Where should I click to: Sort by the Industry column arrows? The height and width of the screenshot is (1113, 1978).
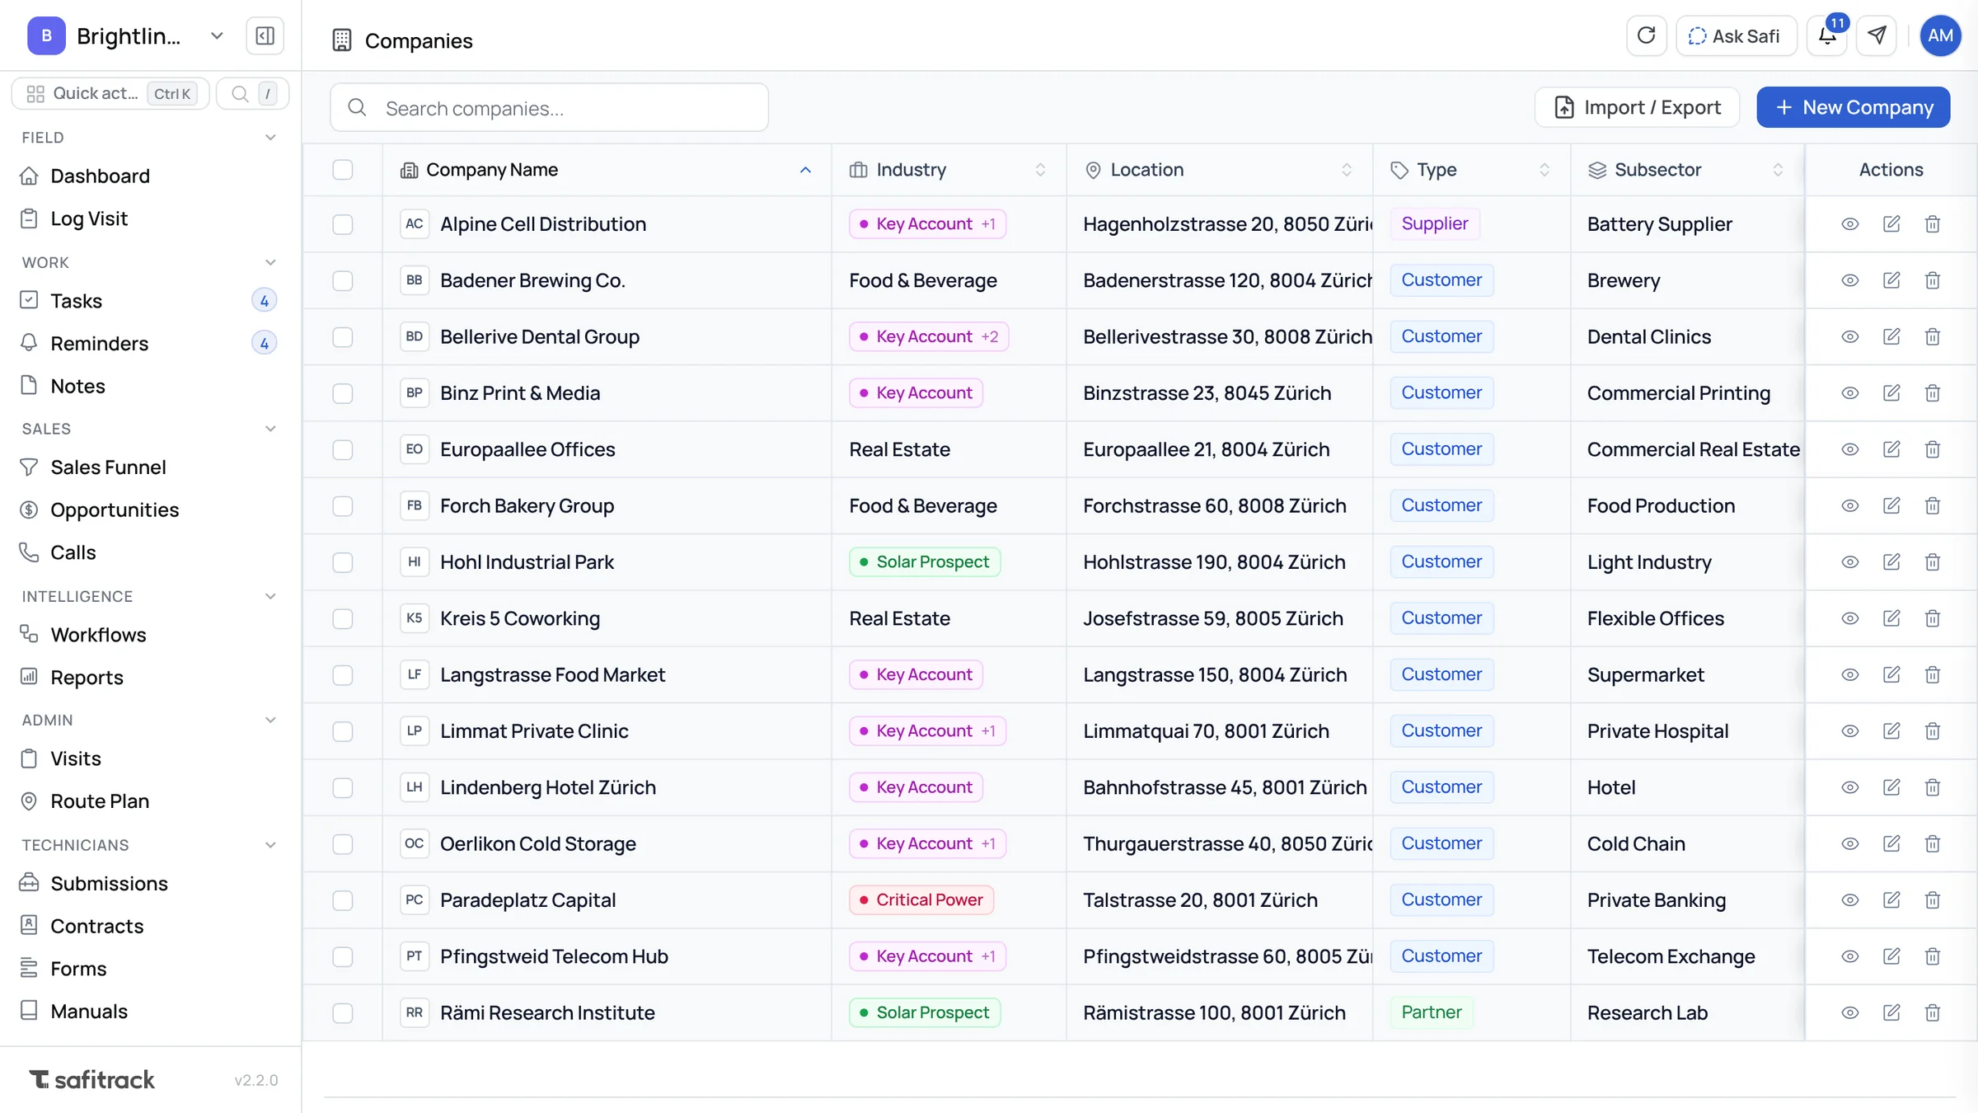(x=1040, y=170)
